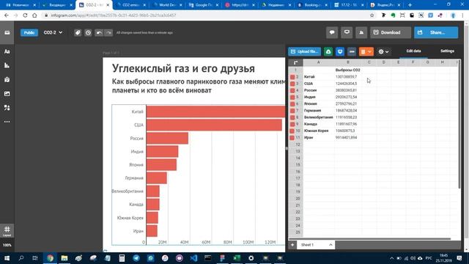The image size is (469, 264).
Task: Open the graphics/shapes tool in left sidebar
Action: (x=7, y=108)
